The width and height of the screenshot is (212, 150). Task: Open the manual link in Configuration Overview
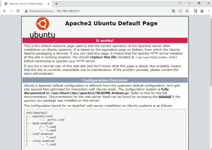click(164, 97)
